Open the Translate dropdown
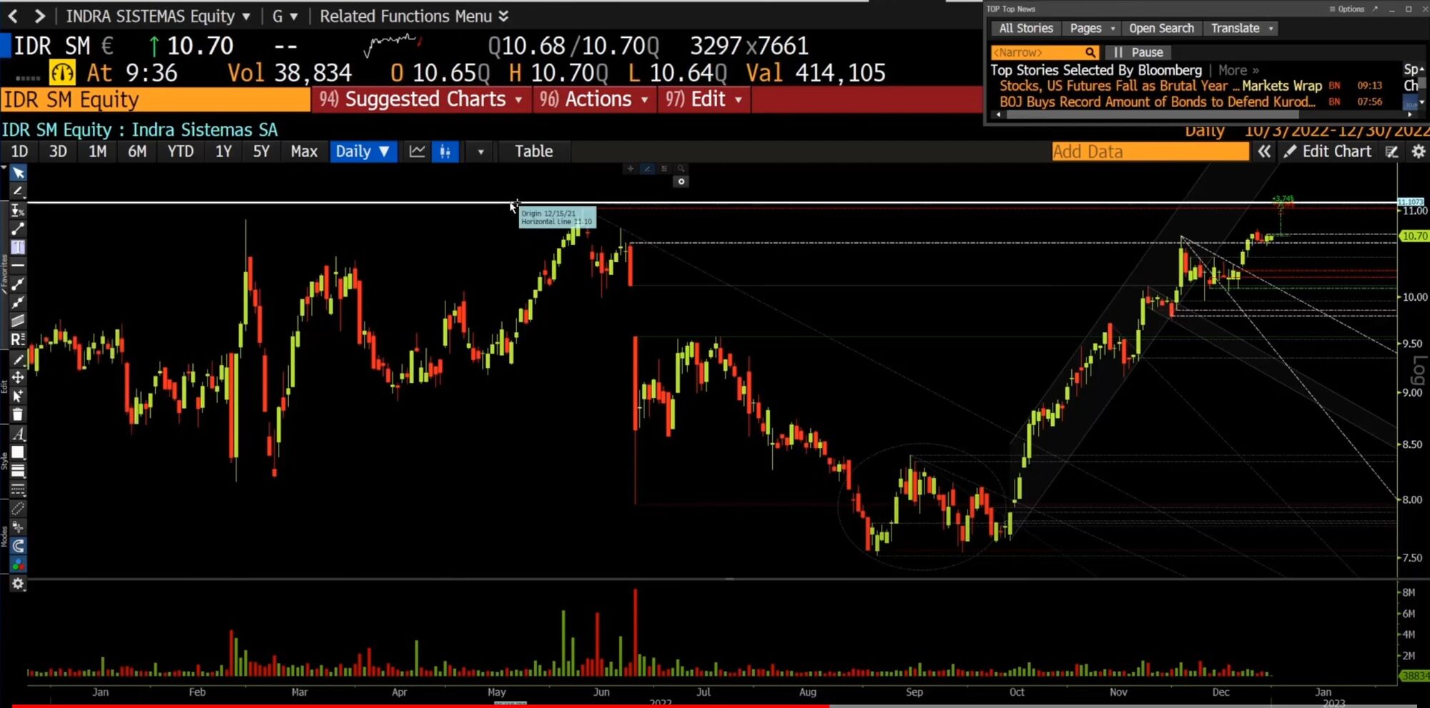Screen dimensions: 1430x708 tap(1241, 29)
